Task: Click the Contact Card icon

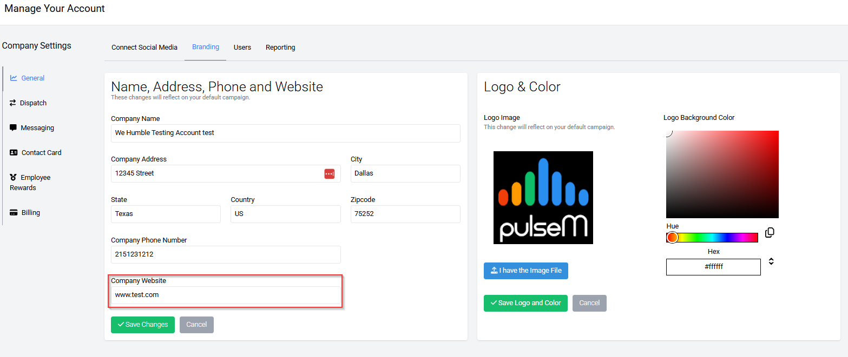Action: [14, 153]
